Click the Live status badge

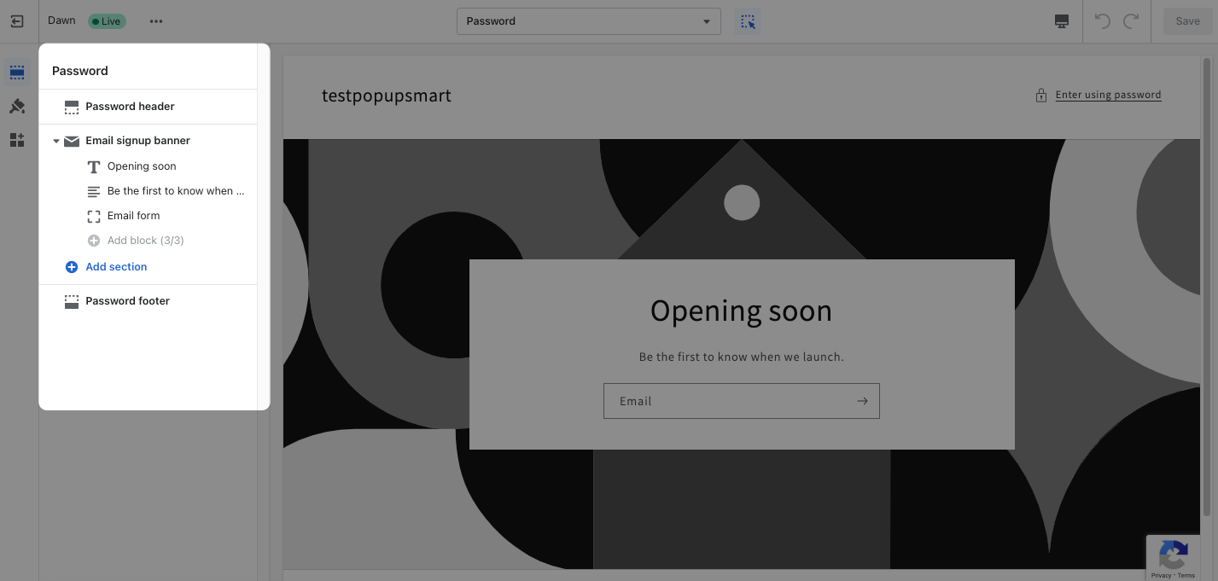point(106,20)
